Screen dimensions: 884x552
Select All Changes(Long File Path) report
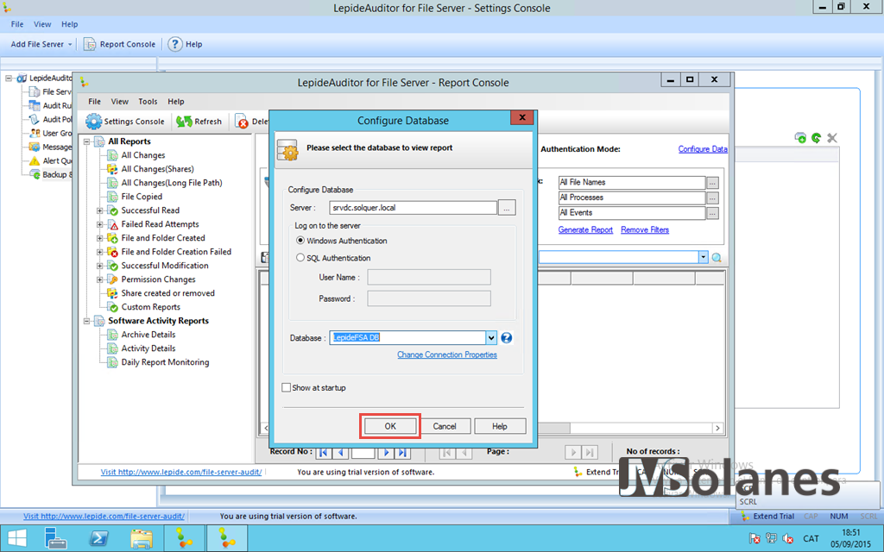coord(172,183)
